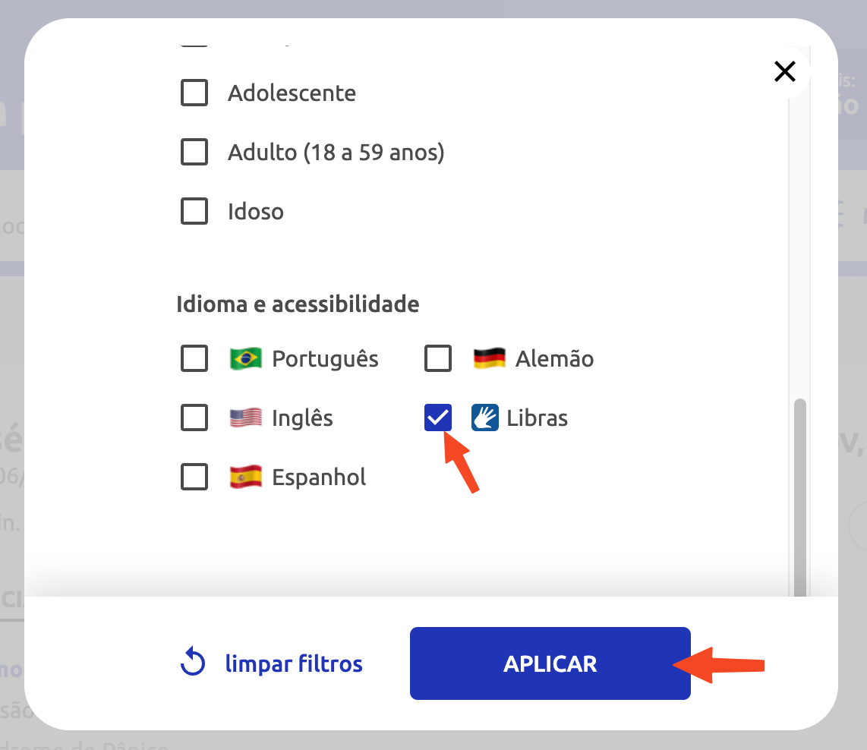
Task: Toggle the Inglês language checkbox
Action: pyautogui.click(x=194, y=418)
